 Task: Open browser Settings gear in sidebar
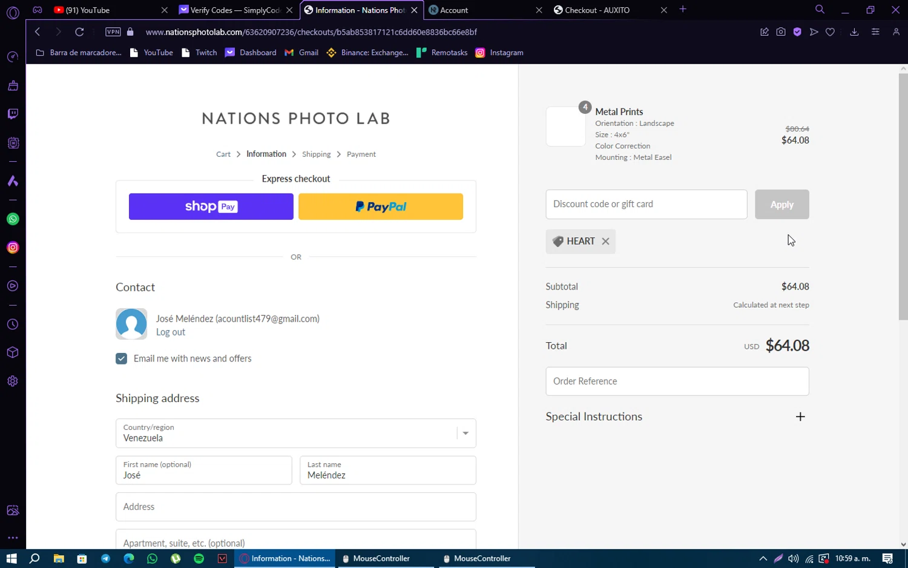point(13,381)
